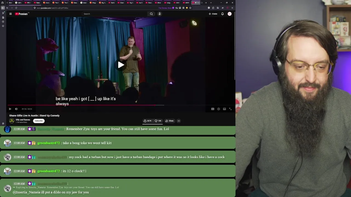Click the small play icon in player controls
The image size is (351, 197).
[10, 109]
